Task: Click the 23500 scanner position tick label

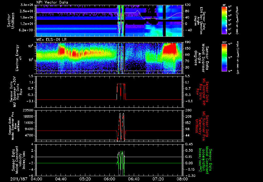Action: (28, 110)
